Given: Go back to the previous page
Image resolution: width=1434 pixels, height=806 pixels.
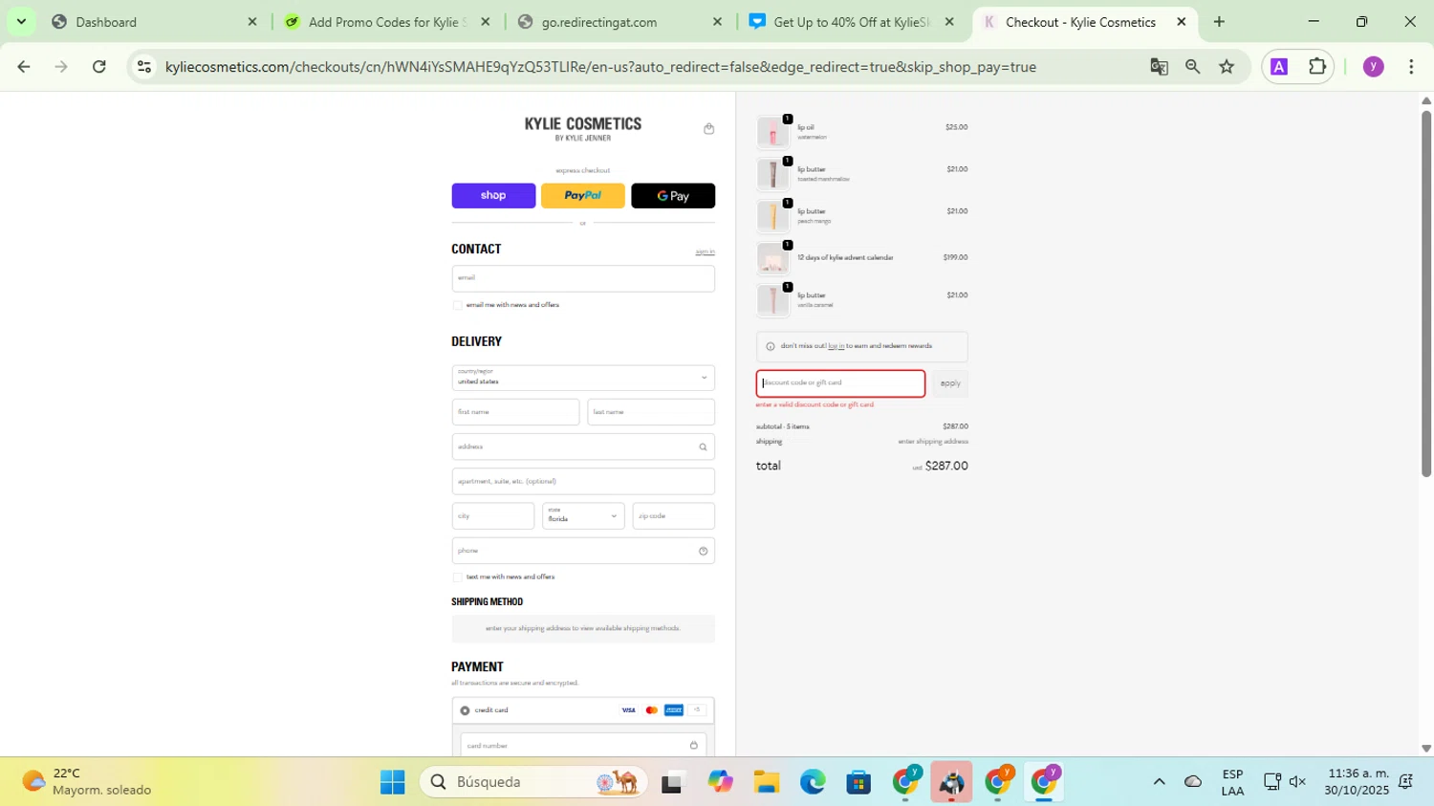Looking at the screenshot, I should pos(24,67).
